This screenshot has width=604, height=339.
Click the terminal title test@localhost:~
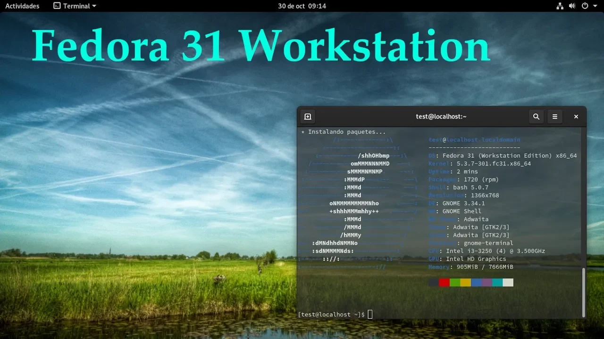tap(441, 117)
